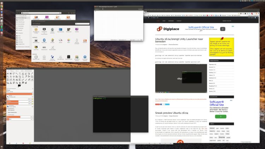This screenshot has height=149, width=265.
Task: Open the Downloads folder icon in file manager
Action: tap(68, 17)
